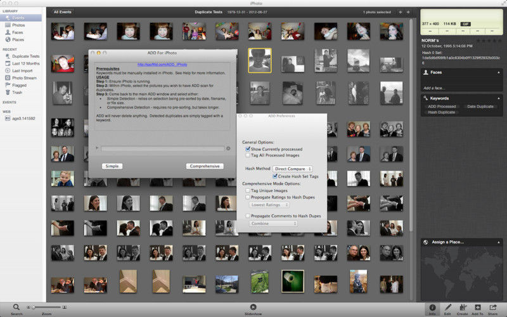Select Last 12 Months in sidebar
This screenshot has width=507, height=317.
click(x=25, y=63)
